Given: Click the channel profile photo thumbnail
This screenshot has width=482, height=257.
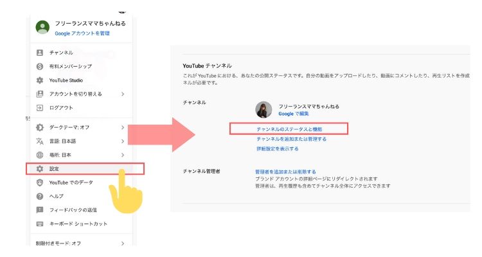Looking at the screenshot, I should [263, 109].
